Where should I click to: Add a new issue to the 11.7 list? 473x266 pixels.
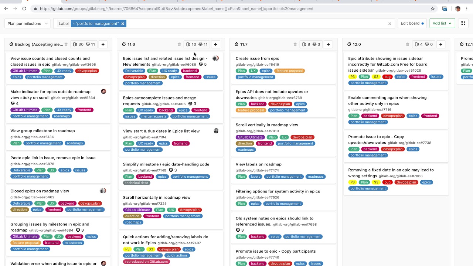328,44
